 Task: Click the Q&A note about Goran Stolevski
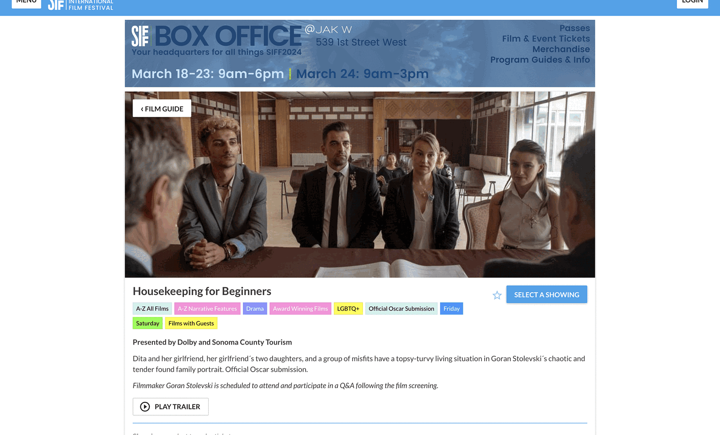[x=285, y=386]
